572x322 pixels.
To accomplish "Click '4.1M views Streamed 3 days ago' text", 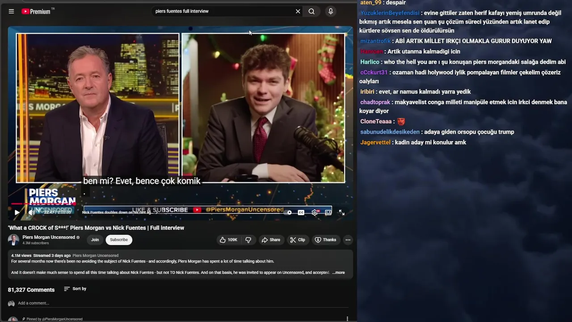I will (x=41, y=255).
